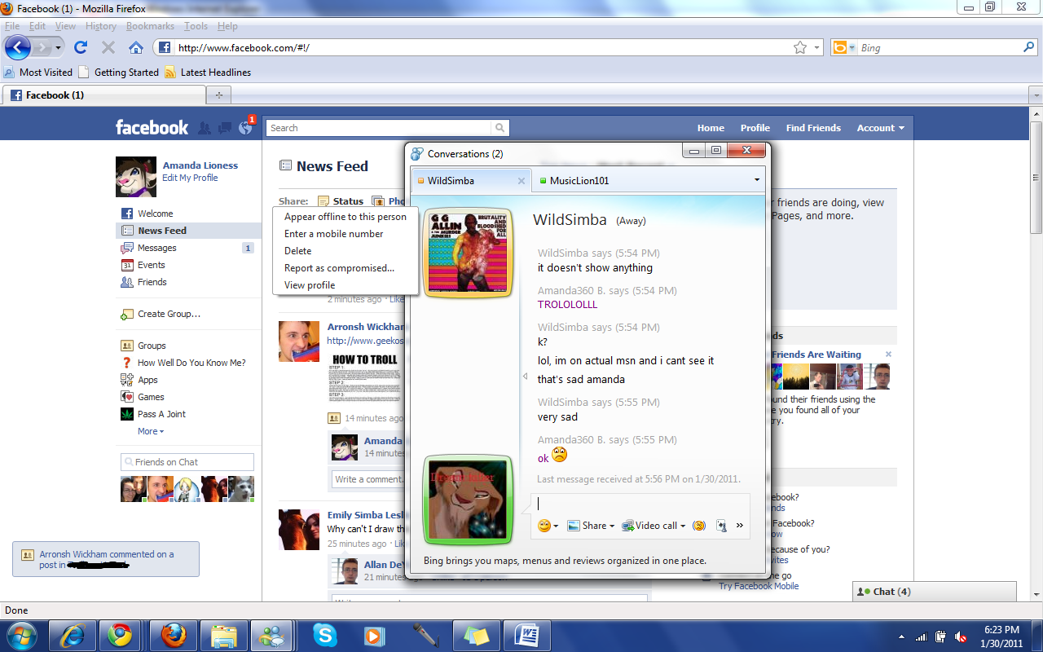Click the Find Friends link
Viewport: 1043px width, 652px height.
tap(812, 128)
